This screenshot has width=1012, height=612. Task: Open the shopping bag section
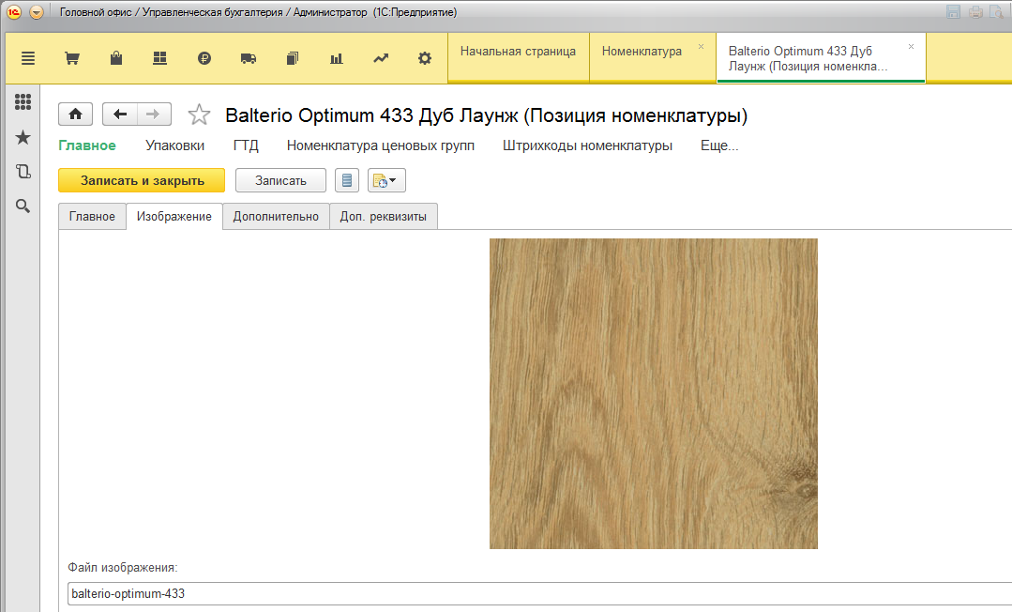(116, 58)
